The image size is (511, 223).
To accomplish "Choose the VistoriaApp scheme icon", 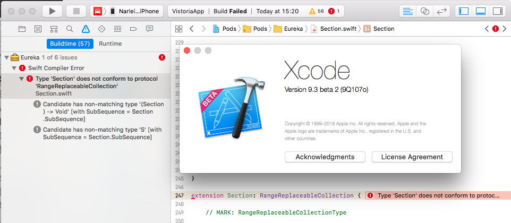I will click(x=97, y=11).
